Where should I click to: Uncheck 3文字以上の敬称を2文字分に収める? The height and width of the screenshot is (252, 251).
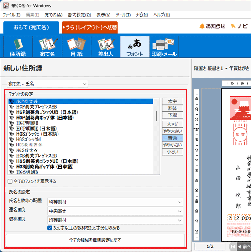coord(50,228)
